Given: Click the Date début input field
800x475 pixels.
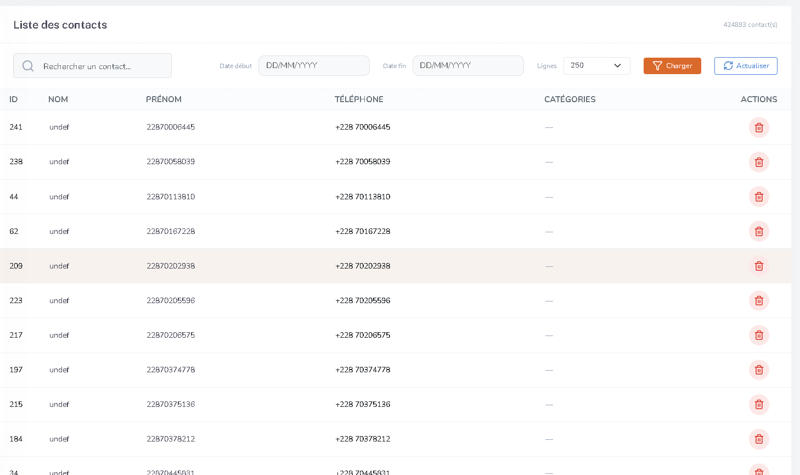Looking at the screenshot, I should (314, 65).
